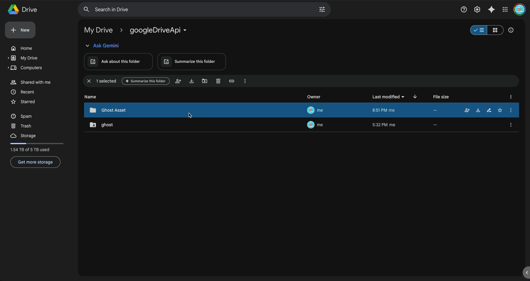Open more actions in selection toolbar
Image resolution: width=530 pixels, height=281 pixels.
tap(245, 81)
